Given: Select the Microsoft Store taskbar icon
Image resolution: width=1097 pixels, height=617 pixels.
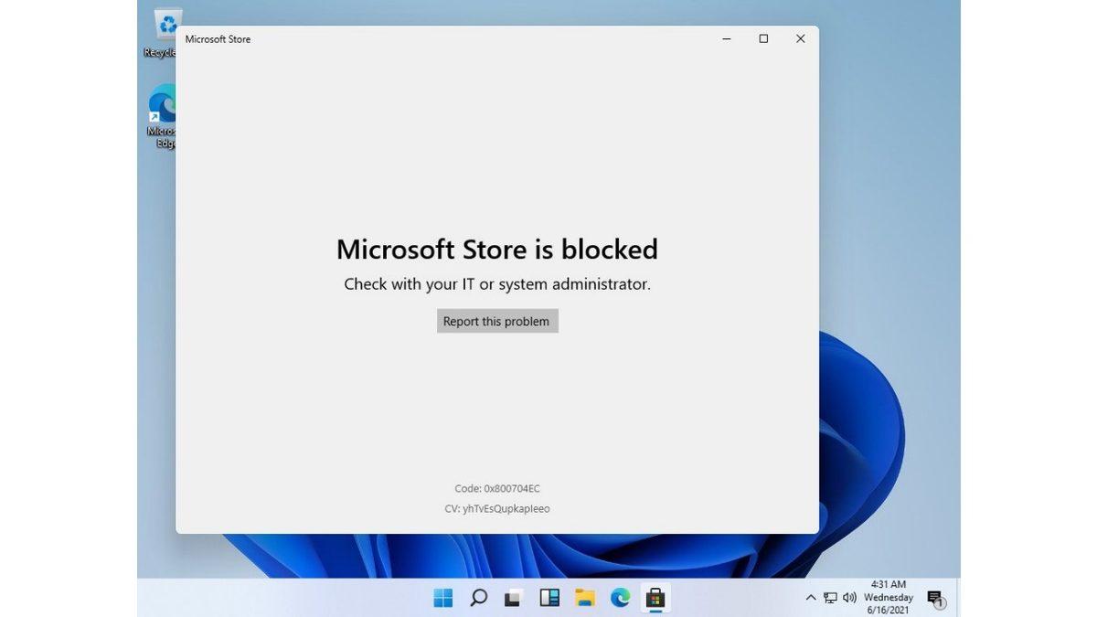Looking at the screenshot, I should [x=656, y=597].
